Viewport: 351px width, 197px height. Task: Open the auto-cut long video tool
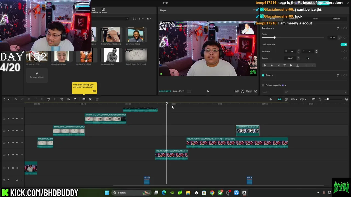click(84, 99)
